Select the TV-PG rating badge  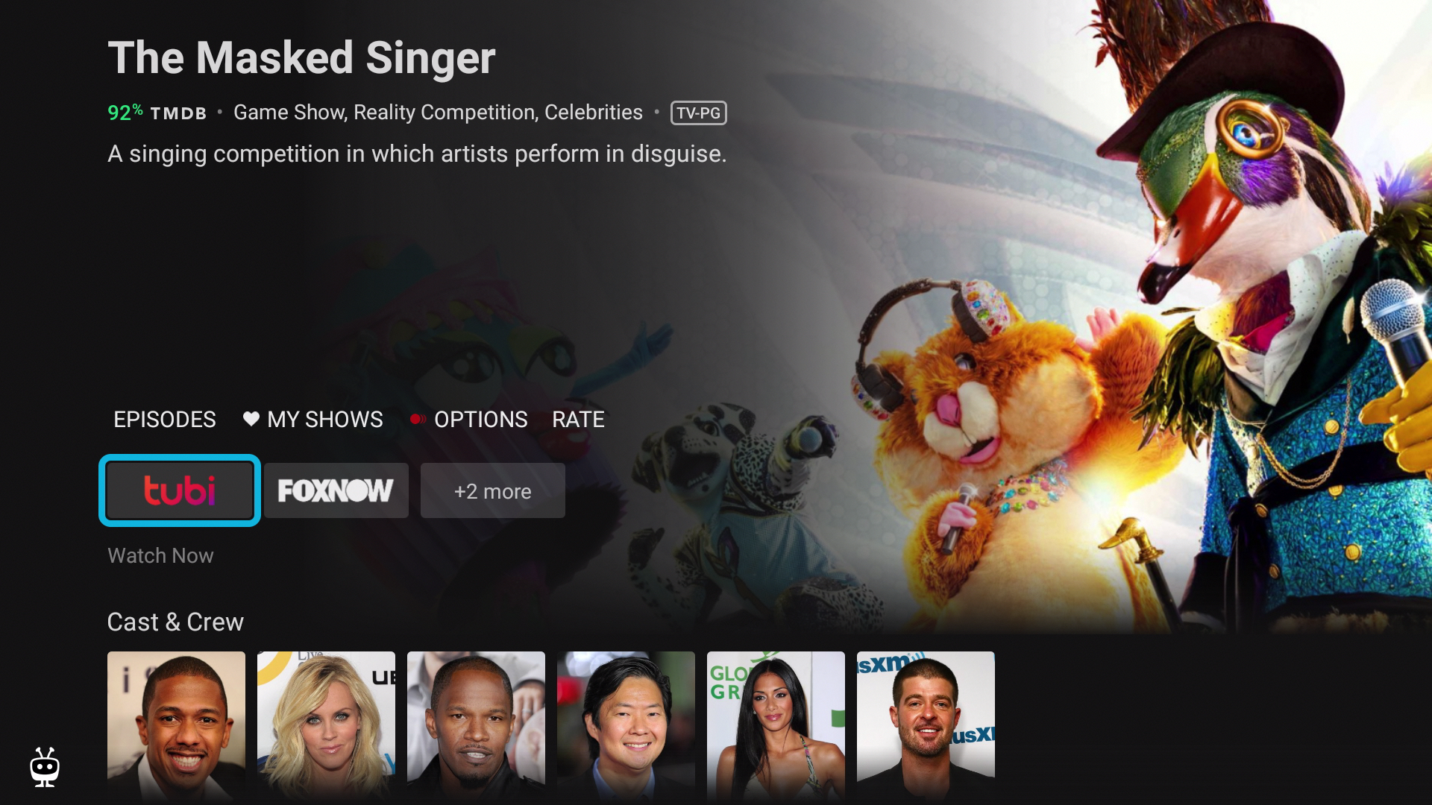(699, 113)
